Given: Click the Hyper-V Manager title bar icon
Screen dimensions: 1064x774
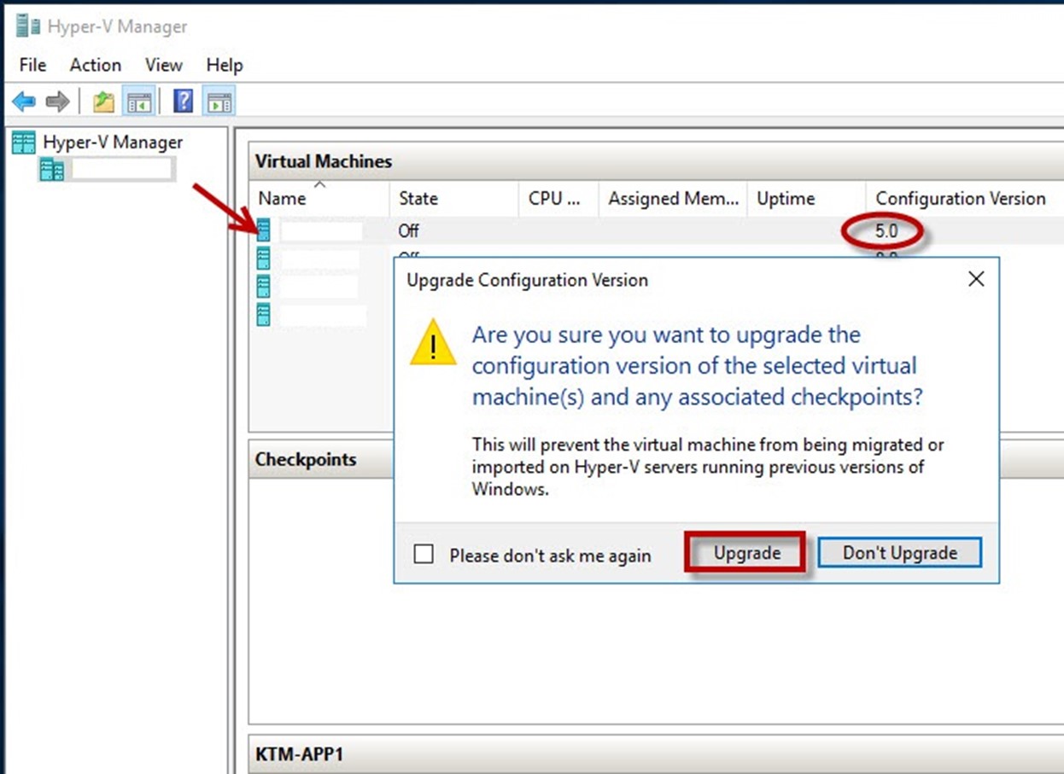Looking at the screenshot, I should [x=28, y=26].
